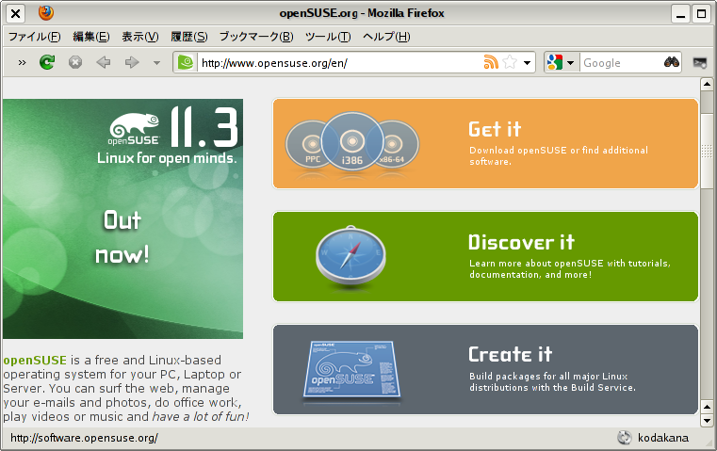717x451 pixels.
Task: Click the scrollbar up arrow at top
Action: click(x=707, y=84)
